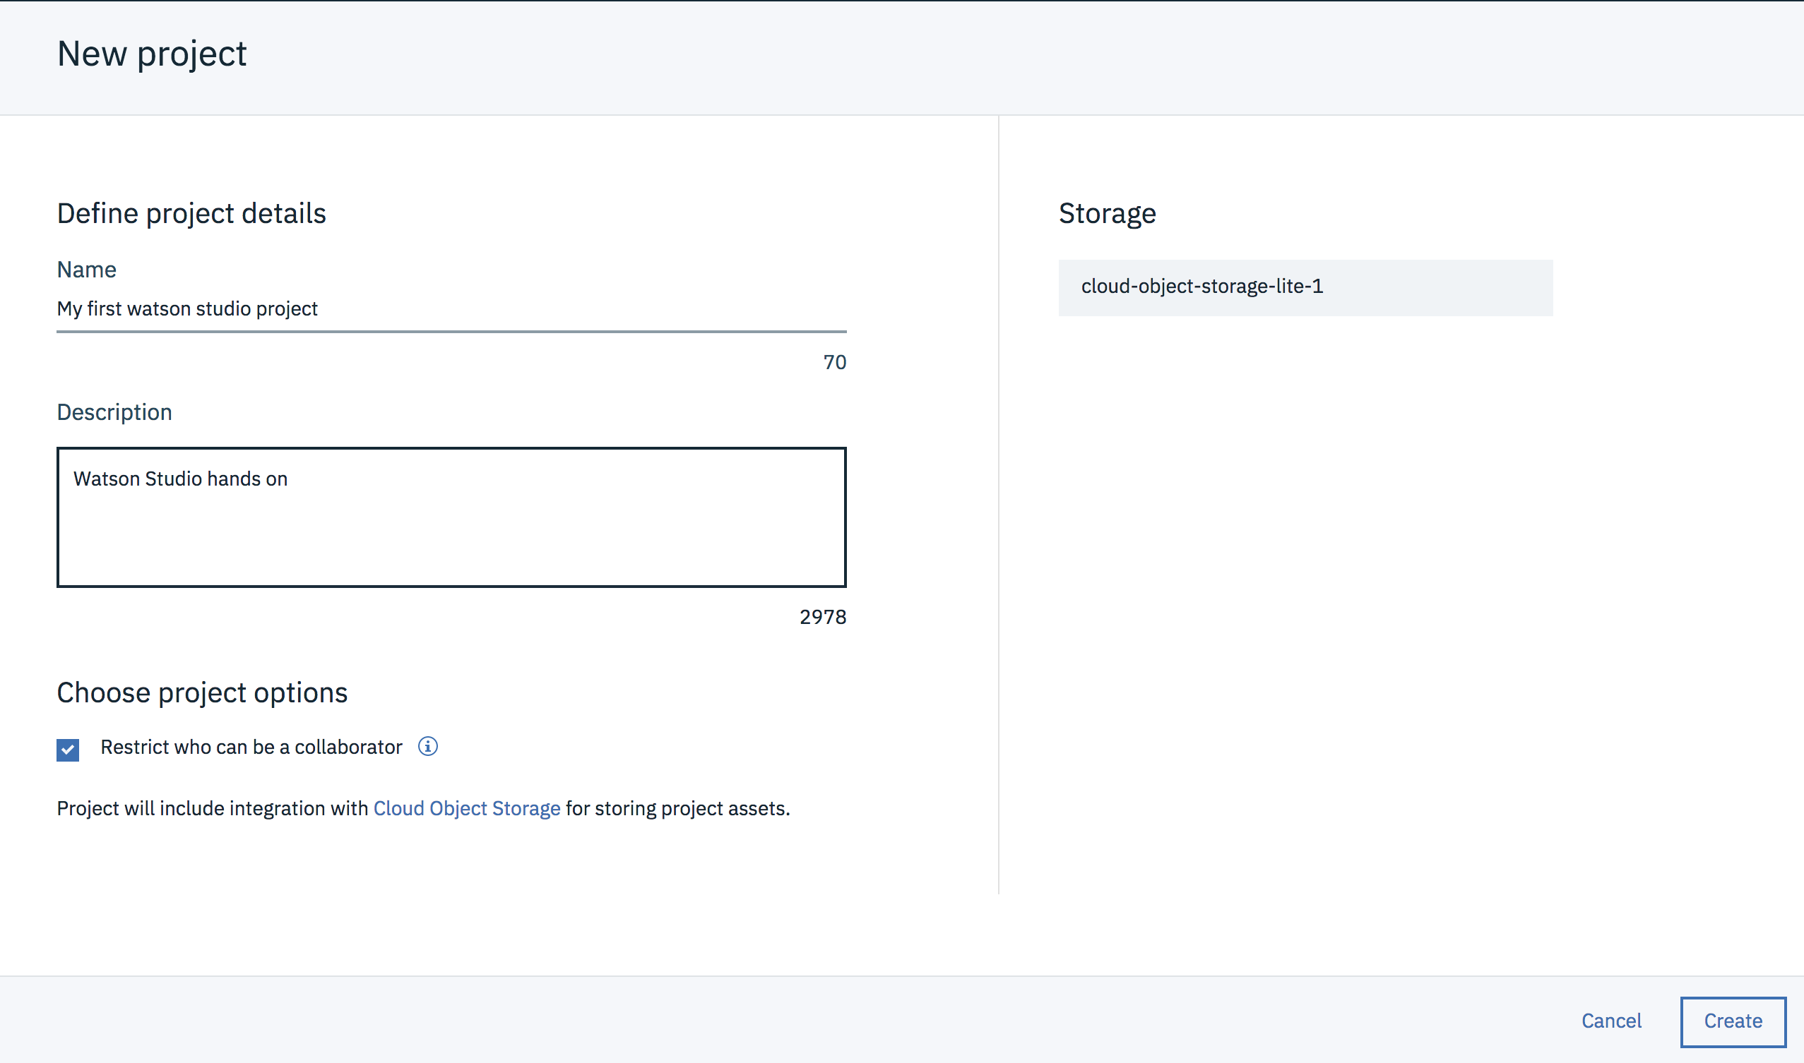Click the 'Name' field label
This screenshot has height=1063, width=1804.
click(87, 270)
